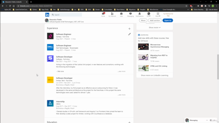Image resolution: width=219 pixels, height=123 pixels.
Task: Click the Alesandro Fidelis profile avatar
Action: click(47, 20)
